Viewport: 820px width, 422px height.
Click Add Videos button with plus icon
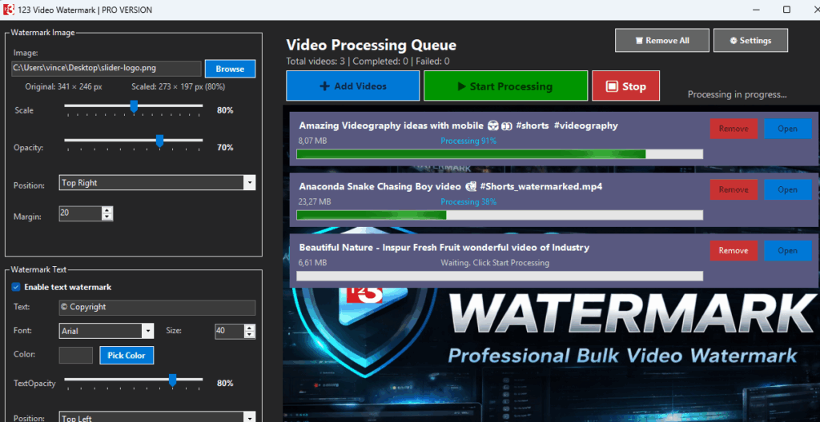click(352, 86)
